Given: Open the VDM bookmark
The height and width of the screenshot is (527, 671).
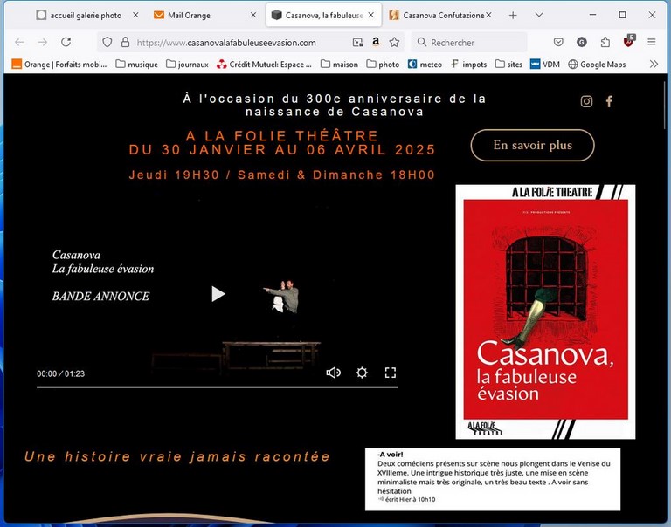Looking at the screenshot, I should coord(545,64).
